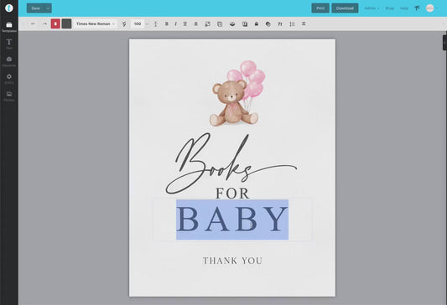Select the THANK YOU text

(232, 261)
